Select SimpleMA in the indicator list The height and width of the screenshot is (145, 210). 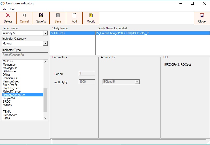tap(9, 98)
